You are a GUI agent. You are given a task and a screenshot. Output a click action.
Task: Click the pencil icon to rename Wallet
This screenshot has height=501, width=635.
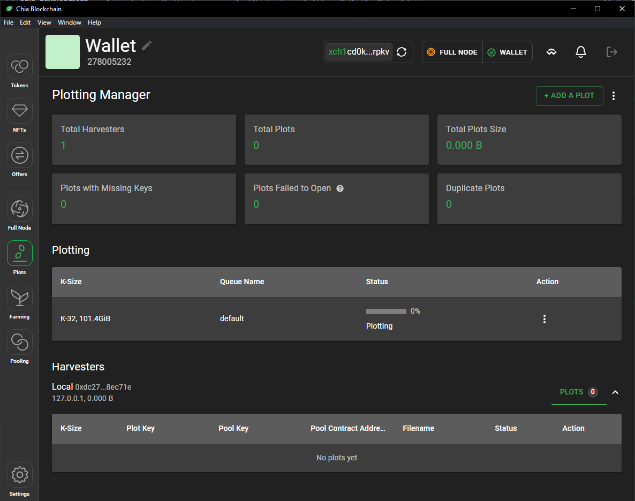click(147, 45)
